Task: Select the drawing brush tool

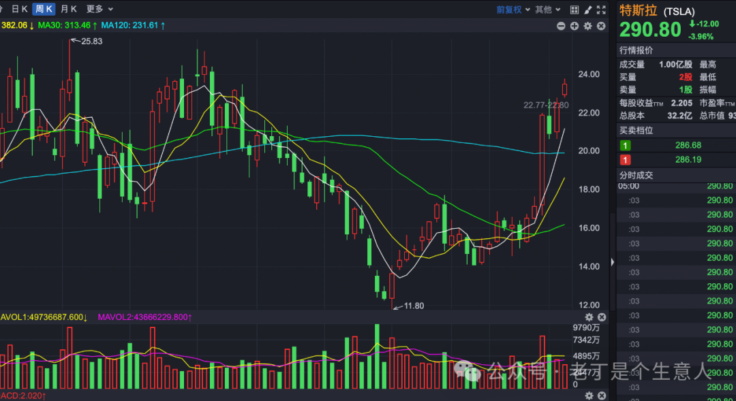Action: pos(587,10)
